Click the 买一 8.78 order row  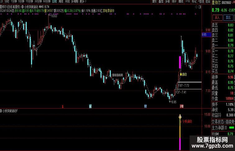click(x=223, y=51)
